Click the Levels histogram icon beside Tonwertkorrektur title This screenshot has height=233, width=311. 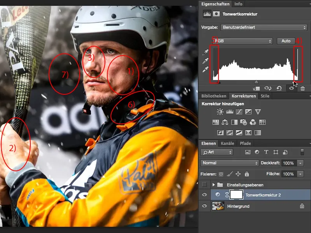click(x=207, y=14)
